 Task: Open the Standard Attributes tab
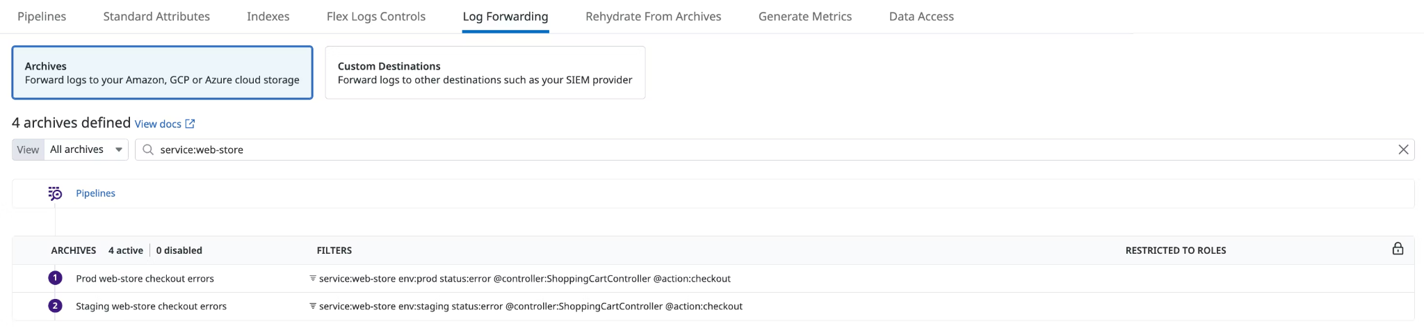click(156, 16)
